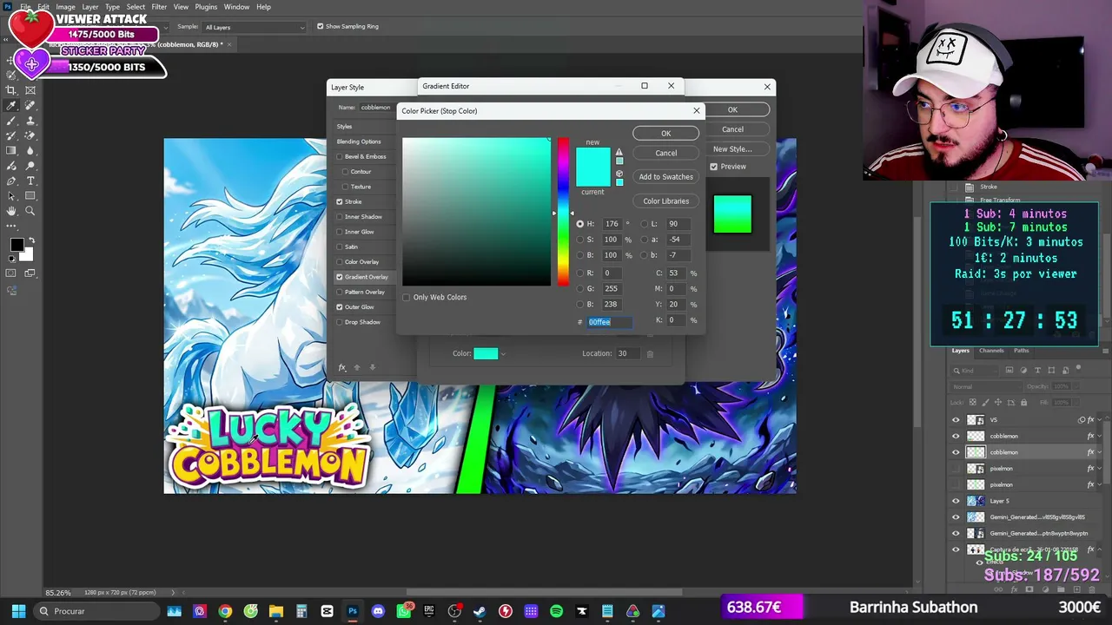Select the H hue radio button
The width and height of the screenshot is (1112, 625).
click(x=580, y=224)
